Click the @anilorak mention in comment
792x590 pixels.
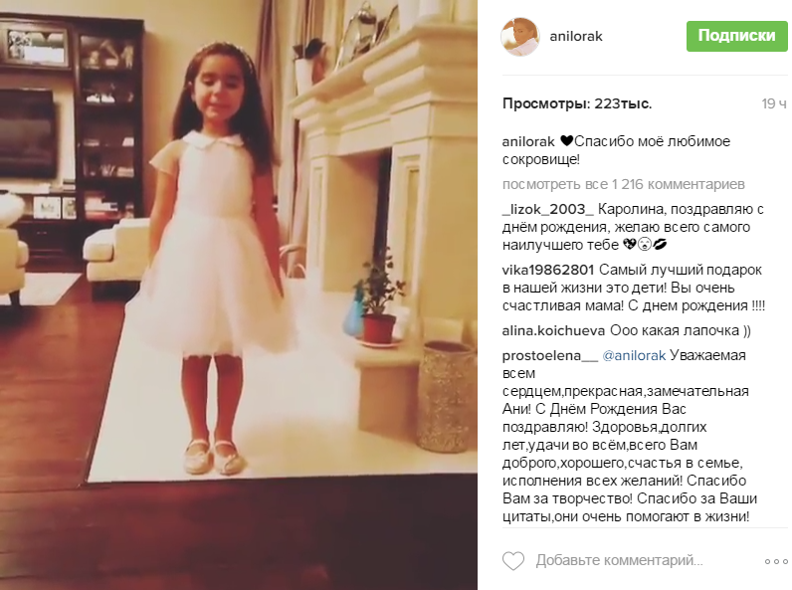point(634,355)
